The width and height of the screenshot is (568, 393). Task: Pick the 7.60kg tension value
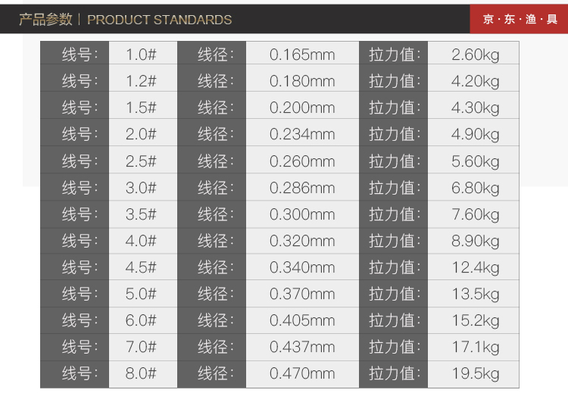tap(476, 215)
